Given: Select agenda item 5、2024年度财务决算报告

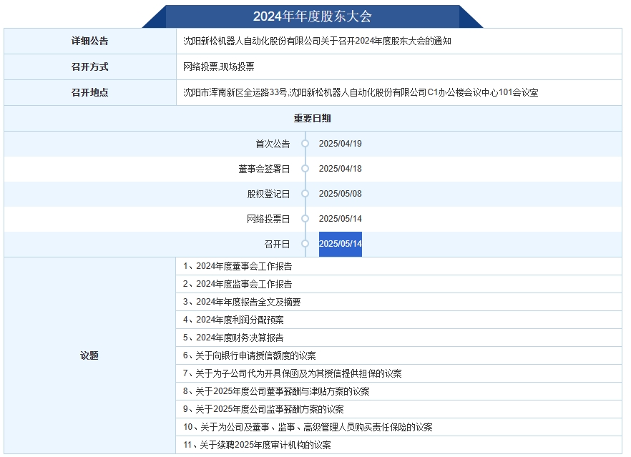Looking at the screenshot, I should tap(233, 338).
